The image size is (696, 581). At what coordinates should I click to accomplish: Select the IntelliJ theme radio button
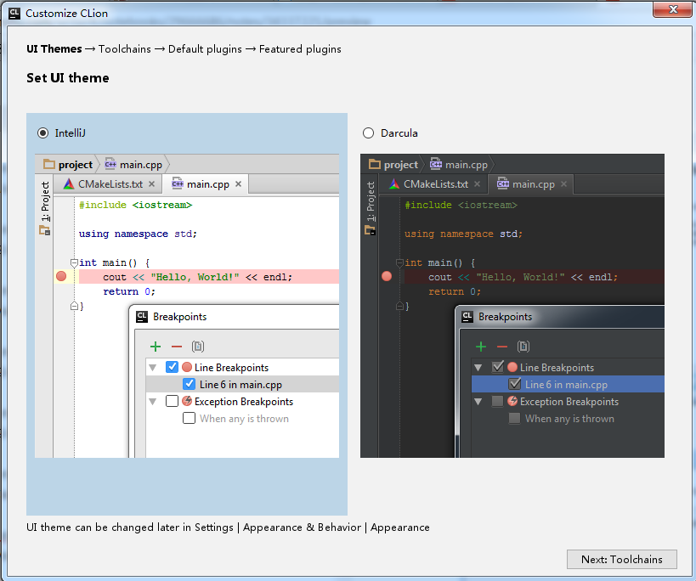click(x=43, y=133)
